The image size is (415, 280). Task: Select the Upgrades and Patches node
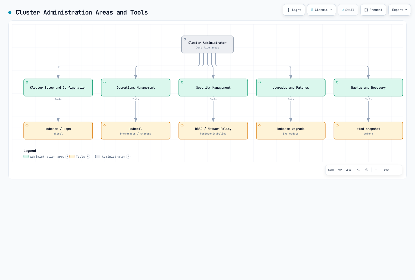(291, 88)
